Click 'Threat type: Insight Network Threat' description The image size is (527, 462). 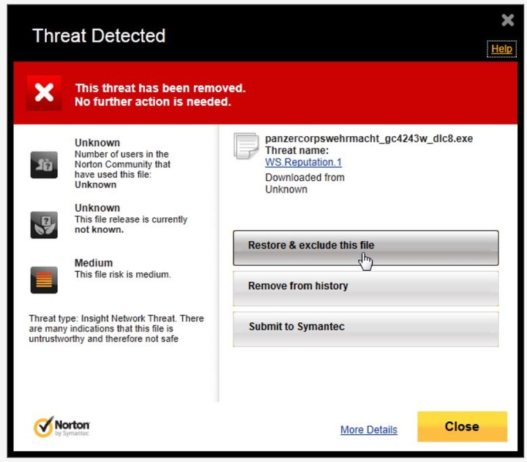point(116,329)
